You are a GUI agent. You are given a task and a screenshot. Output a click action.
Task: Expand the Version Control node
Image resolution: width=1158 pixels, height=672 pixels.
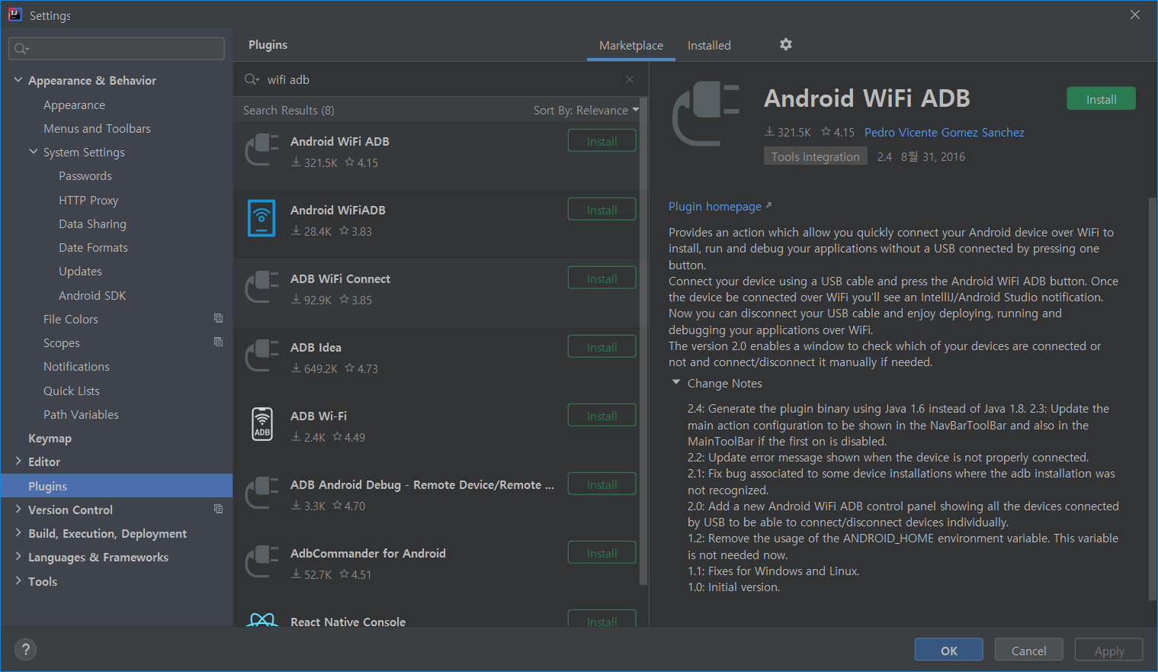[18, 509]
